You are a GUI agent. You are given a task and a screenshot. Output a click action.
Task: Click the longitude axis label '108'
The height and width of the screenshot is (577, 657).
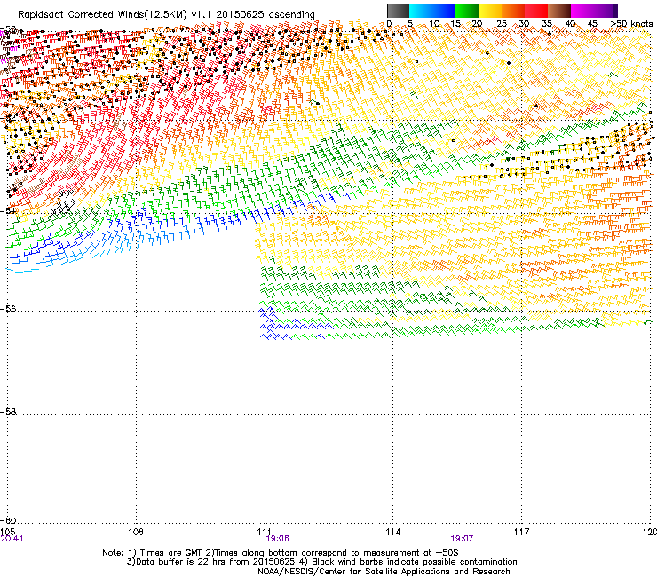point(136,532)
